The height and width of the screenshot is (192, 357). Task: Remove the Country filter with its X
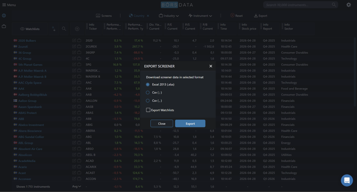coord(148,16)
